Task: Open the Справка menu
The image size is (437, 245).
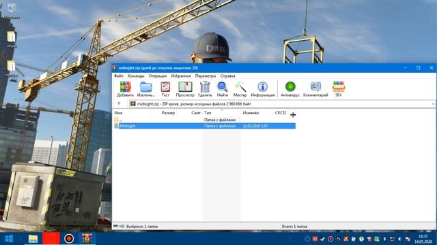Action: tap(227, 76)
